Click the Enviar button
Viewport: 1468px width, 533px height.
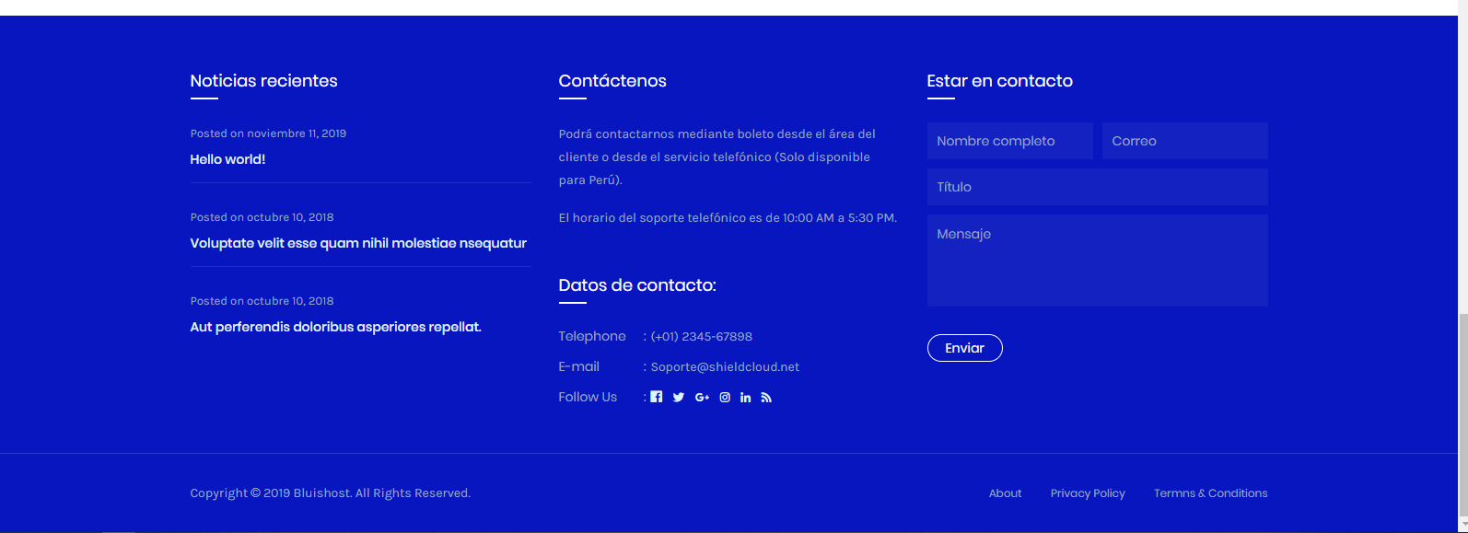pyautogui.click(x=964, y=348)
